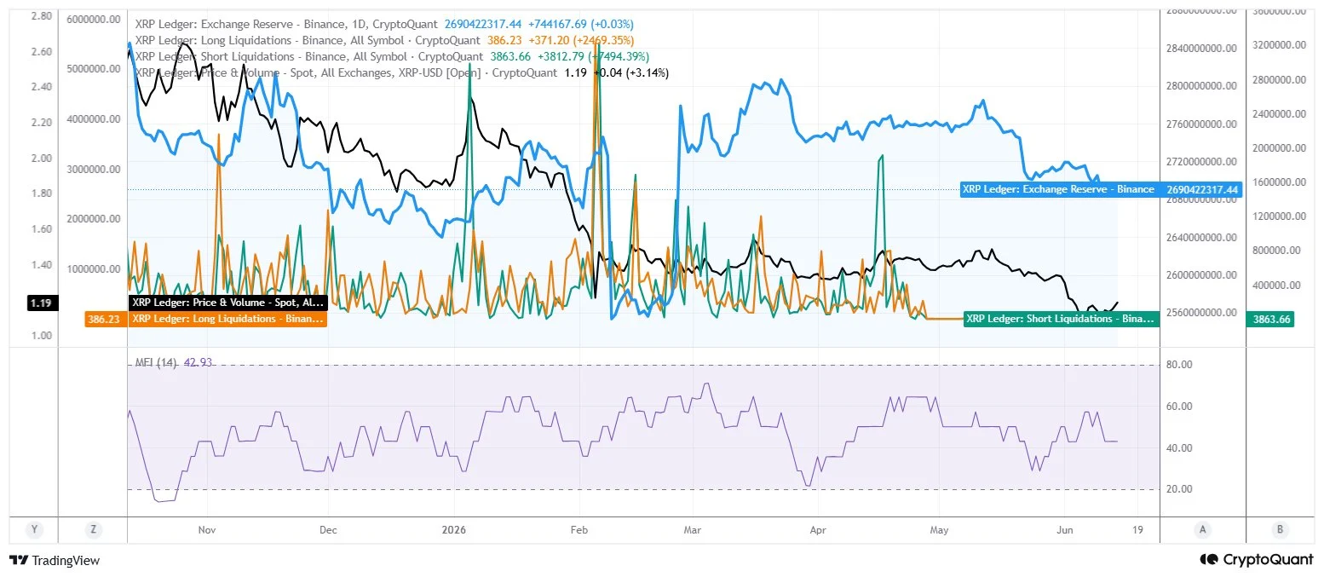Click the TradingView logo
The image size is (1324, 577).
pyautogui.click(x=54, y=560)
